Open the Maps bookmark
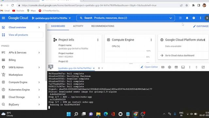Image resolution: width=209 pixels, height=118 pixels. coord(31,10)
